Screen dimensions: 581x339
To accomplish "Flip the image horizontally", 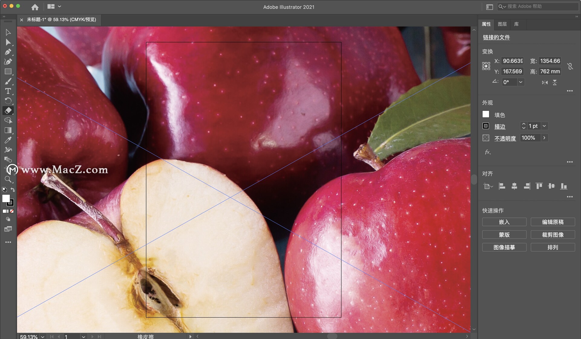I will click(x=545, y=82).
